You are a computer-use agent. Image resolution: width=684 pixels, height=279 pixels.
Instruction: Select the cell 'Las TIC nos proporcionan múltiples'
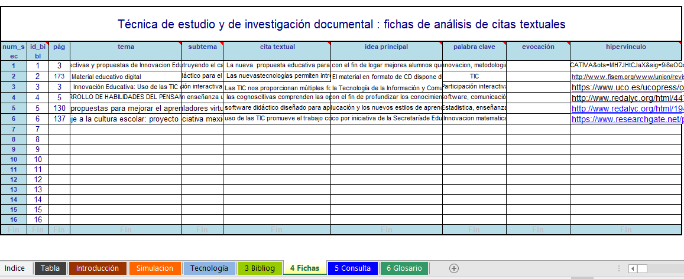click(277, 87)
